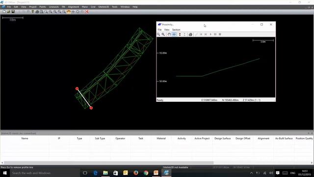This screenshot has height=177, width=314.
Task: Zoom in with Proximity window magnifier plus
Action: point(163,34)
